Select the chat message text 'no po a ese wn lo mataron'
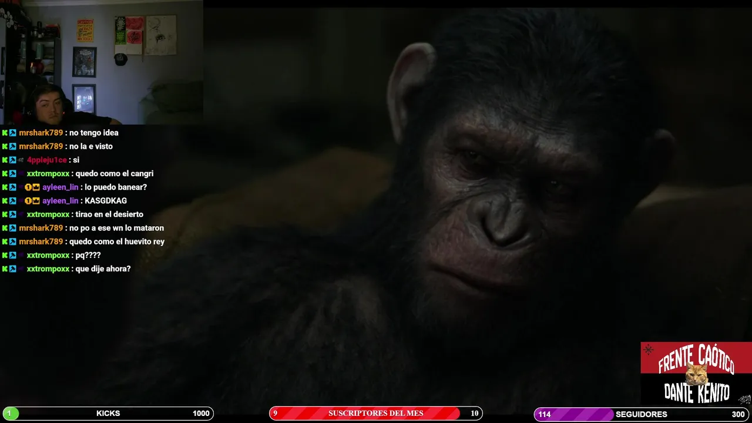Screen dimensions: 752x423 [x=117, y=228]
